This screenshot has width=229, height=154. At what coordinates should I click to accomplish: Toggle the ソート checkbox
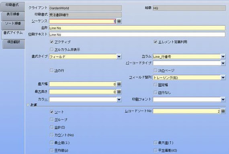point(51,112)
